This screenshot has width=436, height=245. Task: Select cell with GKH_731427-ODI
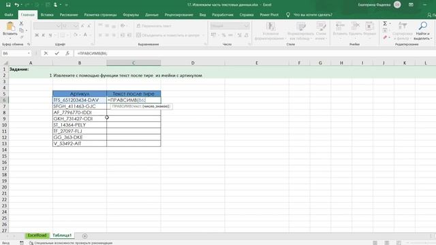[x=80, y=118]
